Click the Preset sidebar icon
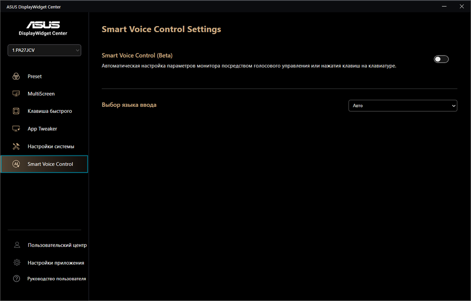This screenshot has height=301, width=471. [x=16, y=76]
